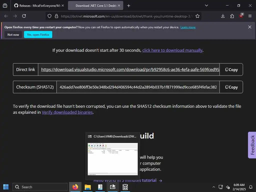
Task: Click the 7-Zip preview title text
Action: pyautogui.click(x=115, y=136)
